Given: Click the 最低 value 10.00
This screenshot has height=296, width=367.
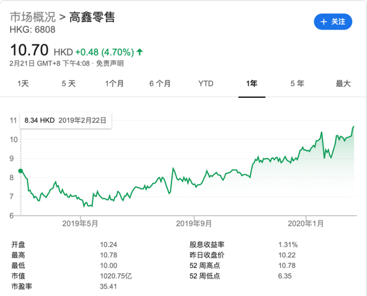Looking at the screenshot, I should [108, 266].
